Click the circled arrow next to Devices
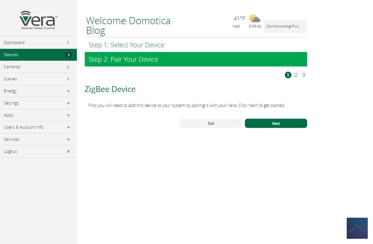This screenshot has width=373, height=244. 68,55
